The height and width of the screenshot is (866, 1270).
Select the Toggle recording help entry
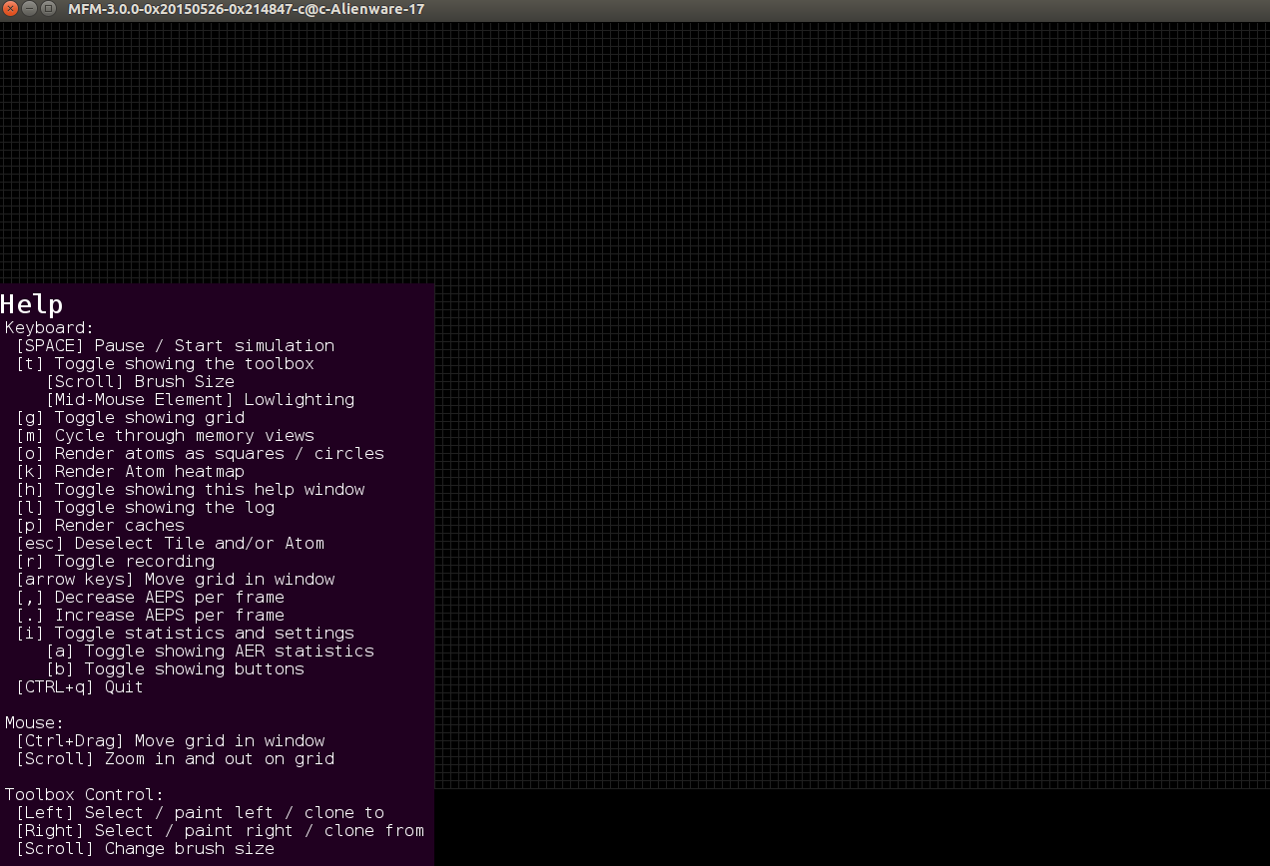pos(115,562)
